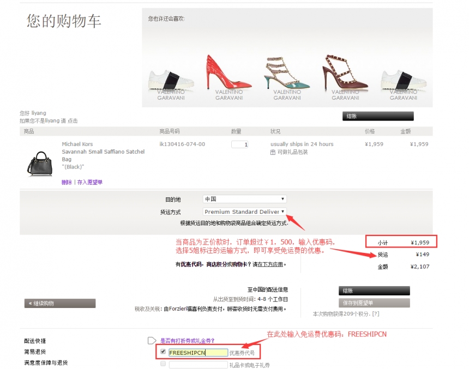Click the 保存到愿望单 button

click(x=374, y=303)
